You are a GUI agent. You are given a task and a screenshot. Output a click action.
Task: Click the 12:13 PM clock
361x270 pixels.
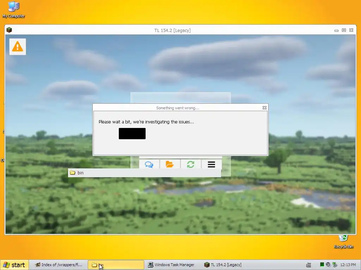(348, 265)
